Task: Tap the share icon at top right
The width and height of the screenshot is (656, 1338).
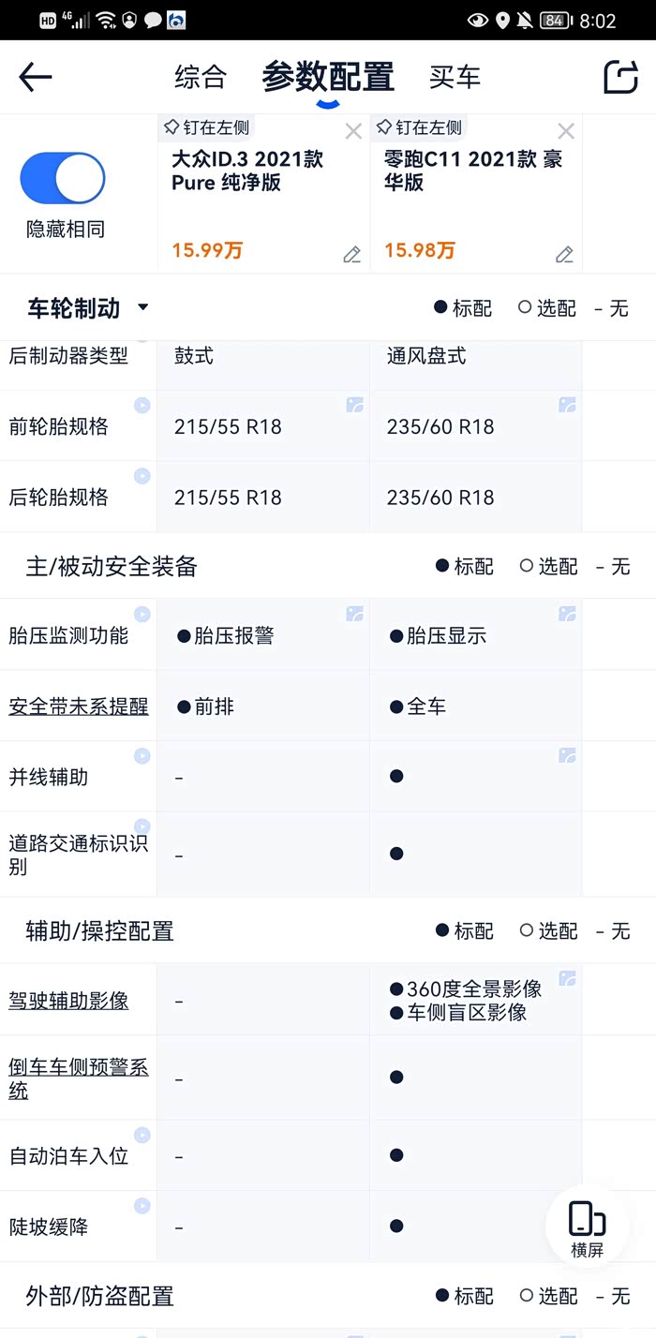Action: (620, 77)
